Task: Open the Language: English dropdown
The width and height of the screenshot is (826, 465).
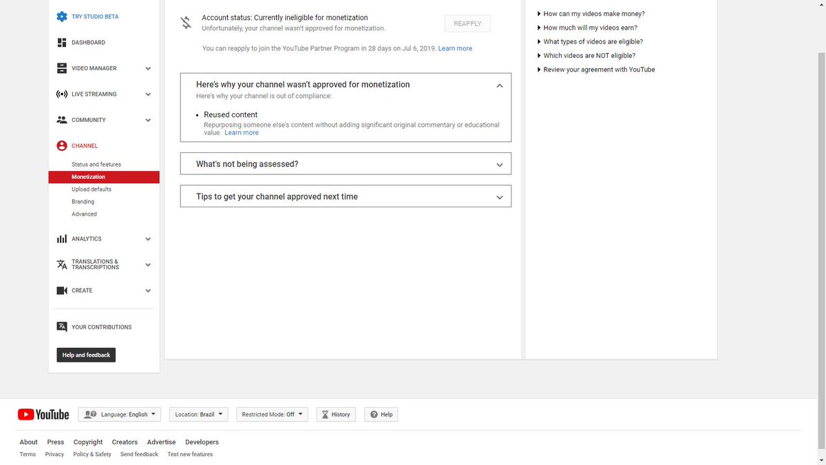Action: (119, 415)
